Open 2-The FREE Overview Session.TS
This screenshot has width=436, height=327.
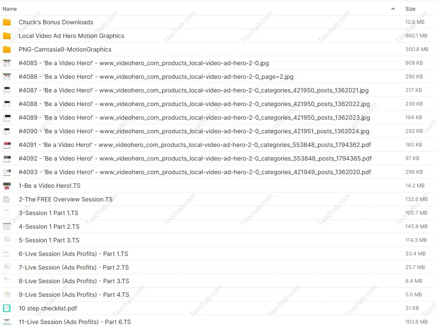(66, 199)
